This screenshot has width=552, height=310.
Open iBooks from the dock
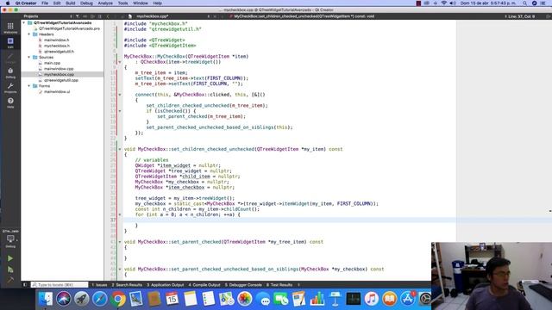pyautogui.click(x=389, y=299)
